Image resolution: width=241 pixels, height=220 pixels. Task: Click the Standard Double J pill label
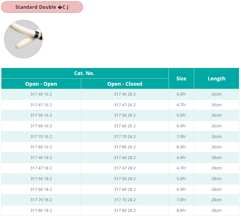42,7
